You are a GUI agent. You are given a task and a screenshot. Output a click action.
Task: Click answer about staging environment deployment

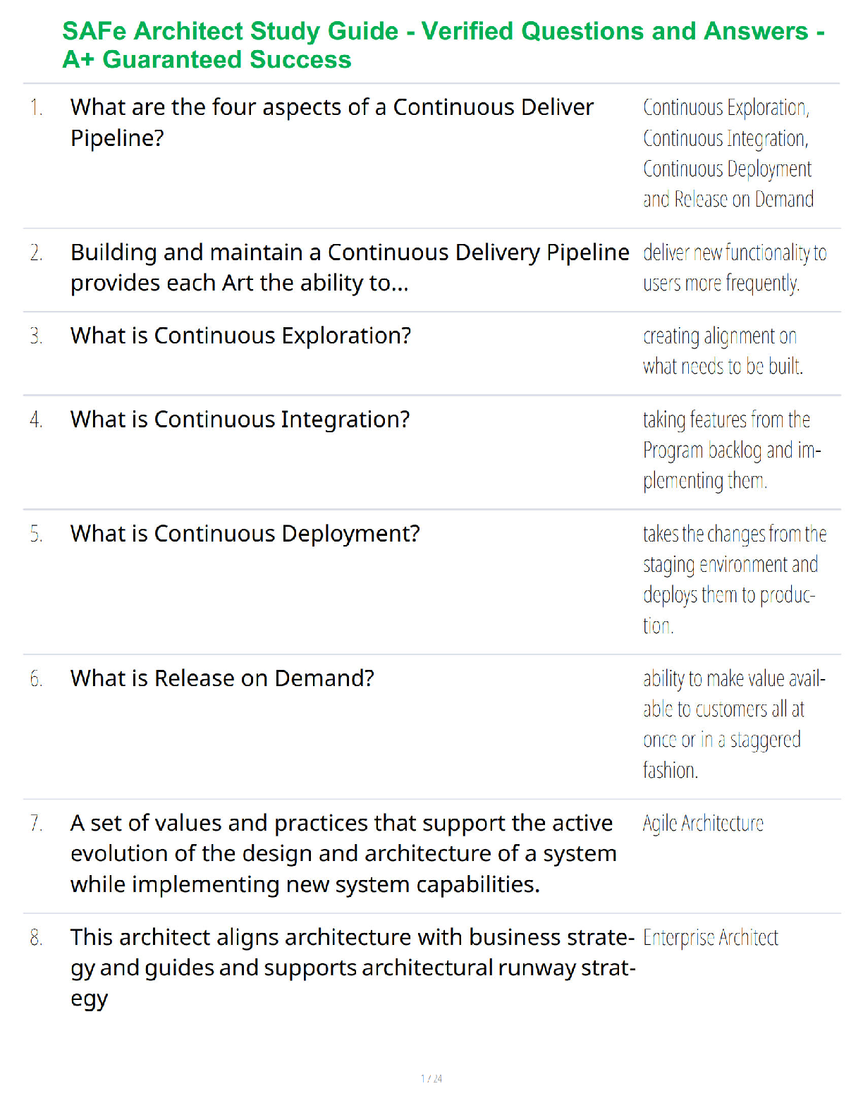pos(735,579)
